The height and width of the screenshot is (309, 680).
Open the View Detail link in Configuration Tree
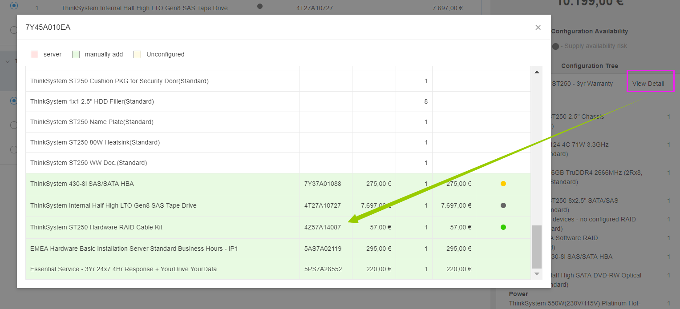tap(648, 84)
